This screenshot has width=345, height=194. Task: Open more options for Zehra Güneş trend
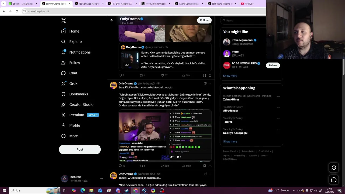click(x=278, y=96)
